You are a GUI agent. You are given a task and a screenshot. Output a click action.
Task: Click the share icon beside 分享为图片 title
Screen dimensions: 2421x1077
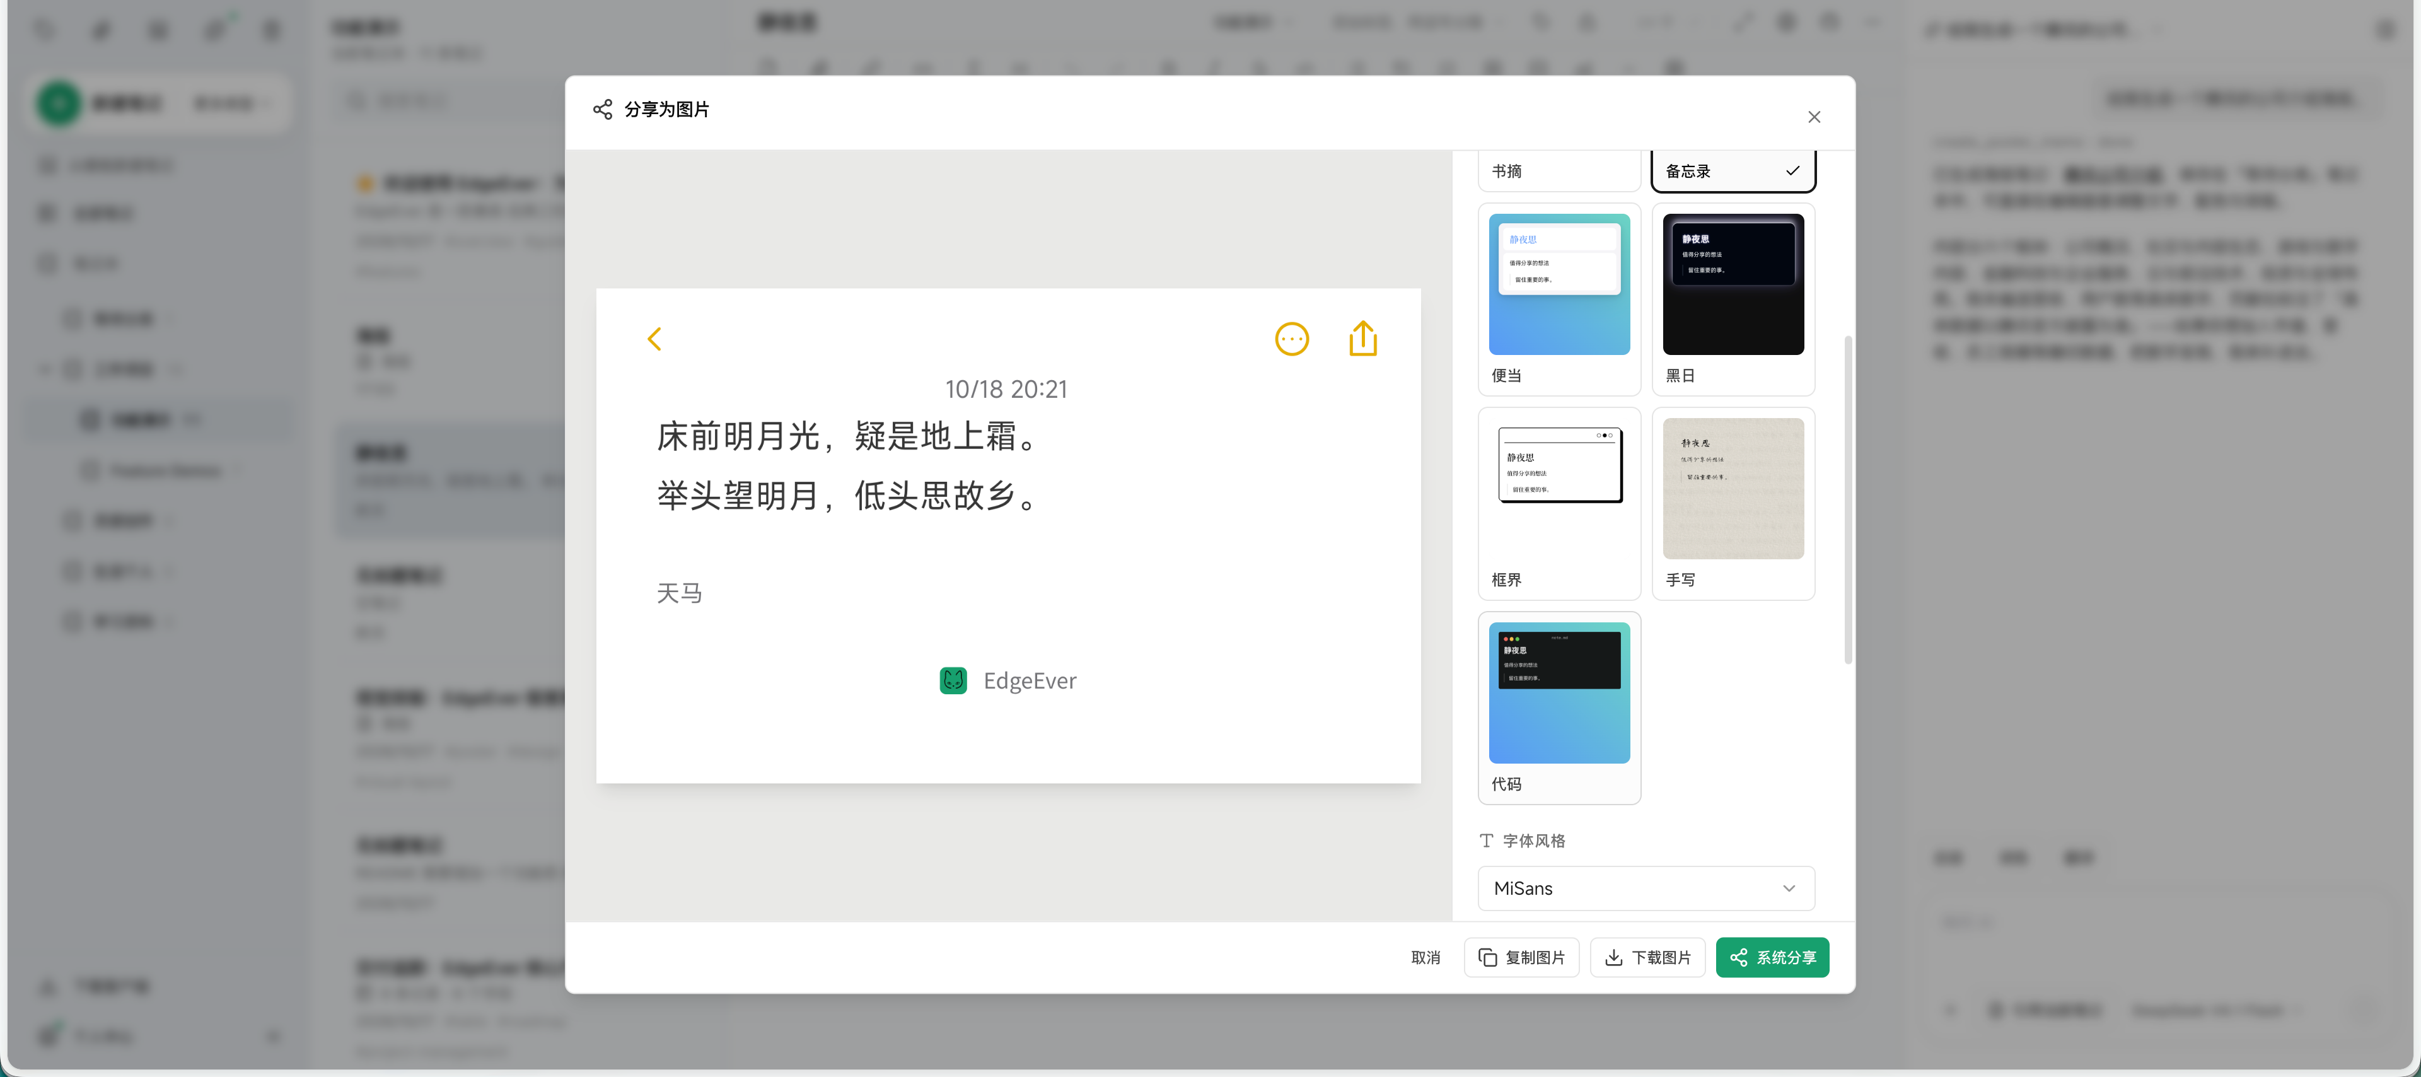tap(603, 109)
